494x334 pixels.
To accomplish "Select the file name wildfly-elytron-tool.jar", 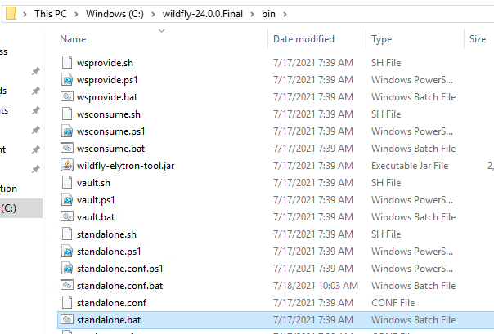I will (126, 166).
